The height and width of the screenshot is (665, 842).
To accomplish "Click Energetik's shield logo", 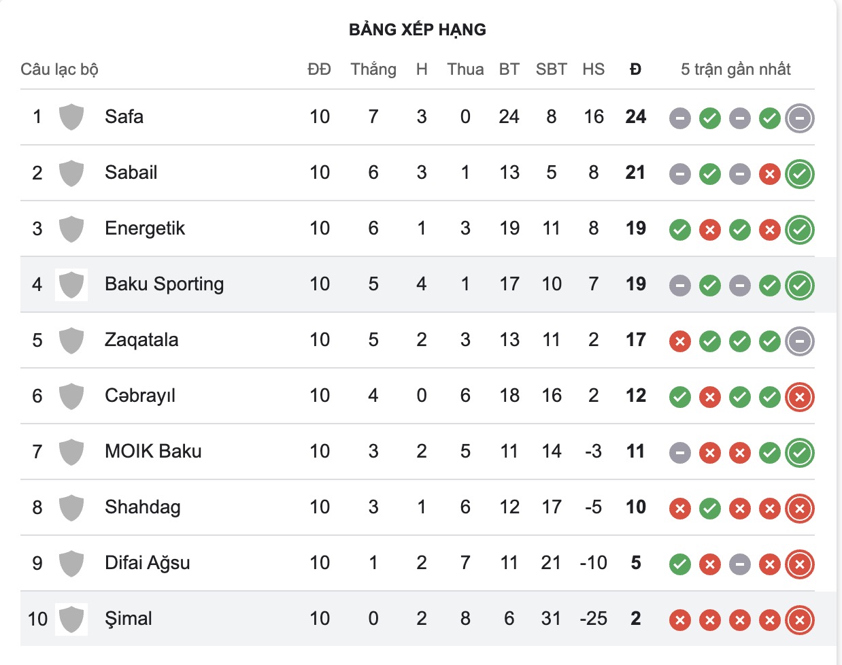I will (x=71, y=228).
